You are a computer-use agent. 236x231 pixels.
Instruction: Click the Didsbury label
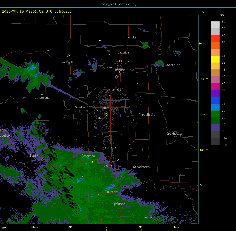pos(105,118)
